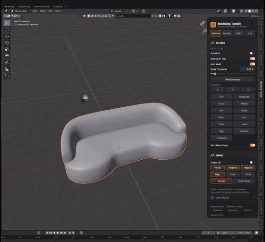265x242 pixels.
Task: Toggle Edge snap option
Action: pyautogui.click(x=218, y=174)
